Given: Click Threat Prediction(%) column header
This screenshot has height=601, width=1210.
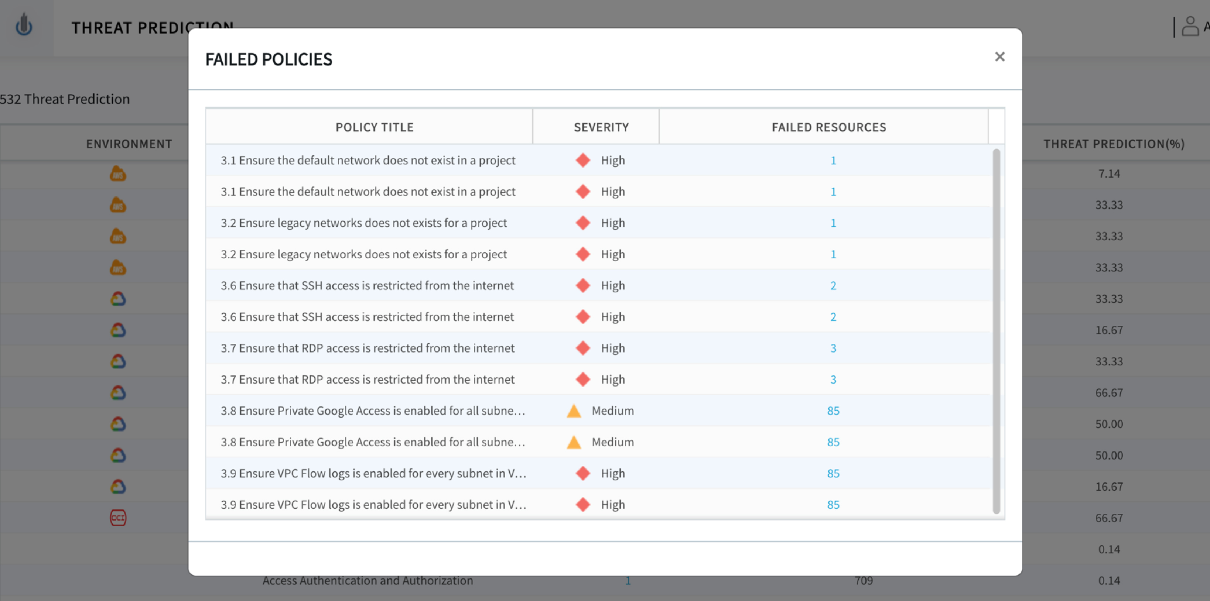Looking at the screenshot, I should (x=1114, y=144).
